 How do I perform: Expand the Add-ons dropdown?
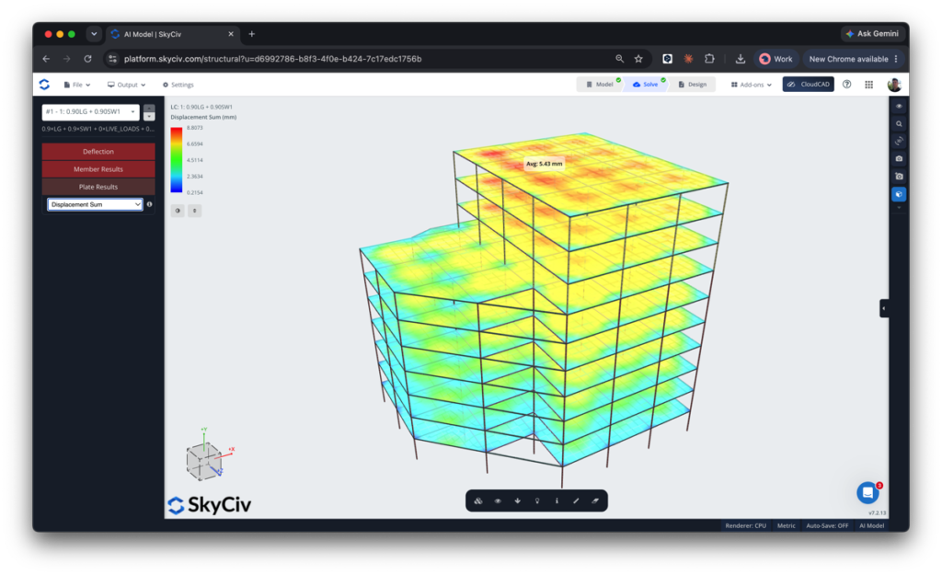point(751,85)
